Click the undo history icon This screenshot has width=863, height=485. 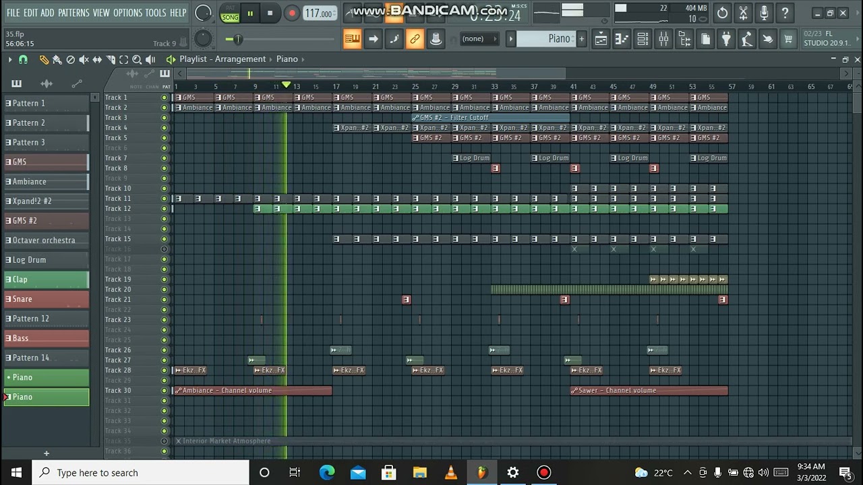point(722,13)
